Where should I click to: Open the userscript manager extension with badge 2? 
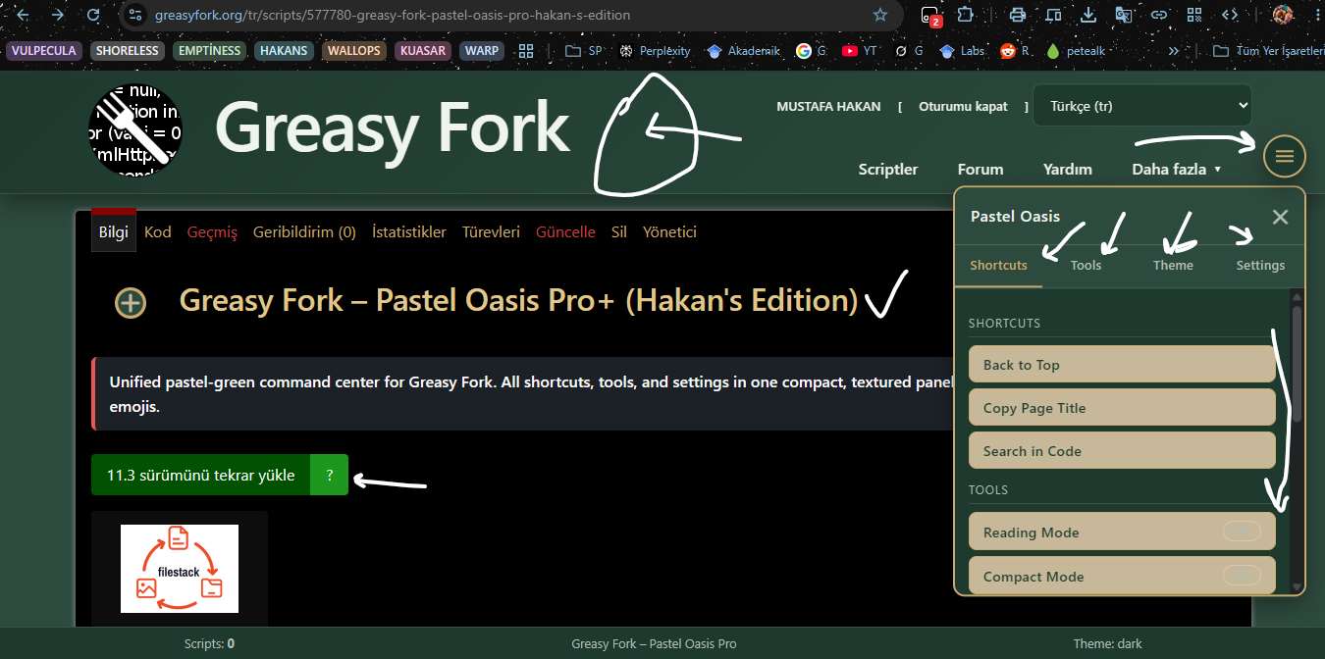coord(929,15)
